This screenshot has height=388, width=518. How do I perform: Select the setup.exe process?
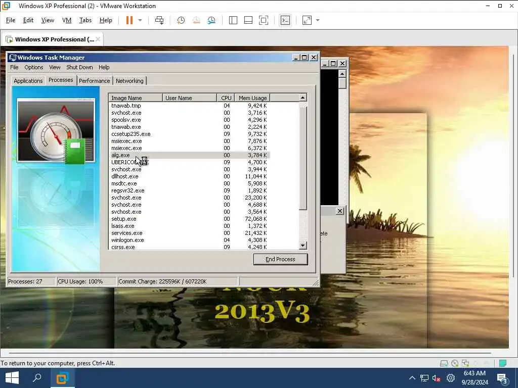tap(189, 219)
